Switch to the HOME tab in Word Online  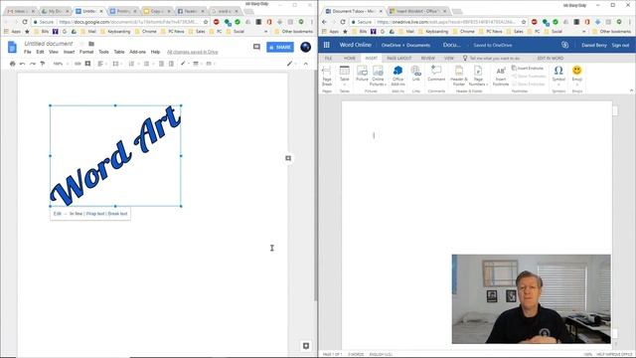349,59
